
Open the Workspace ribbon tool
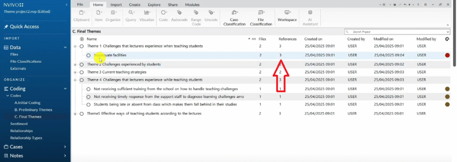(x=287, y=16)
